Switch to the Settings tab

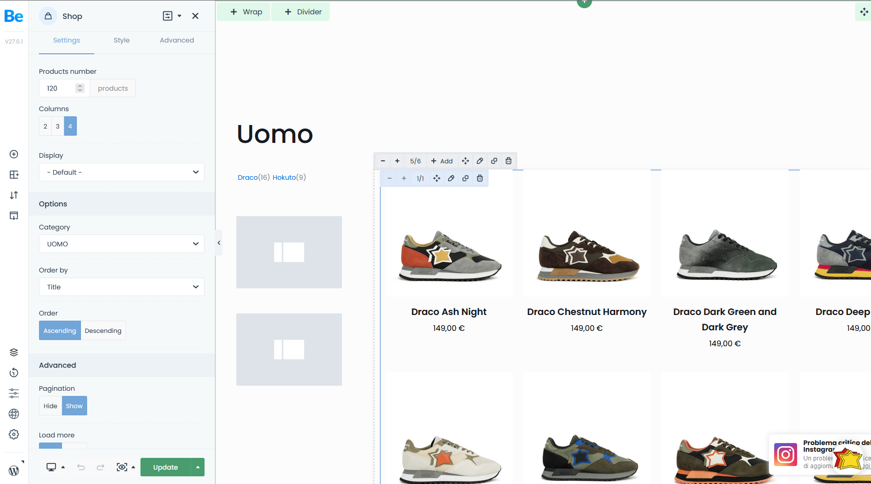coord(67,40)
